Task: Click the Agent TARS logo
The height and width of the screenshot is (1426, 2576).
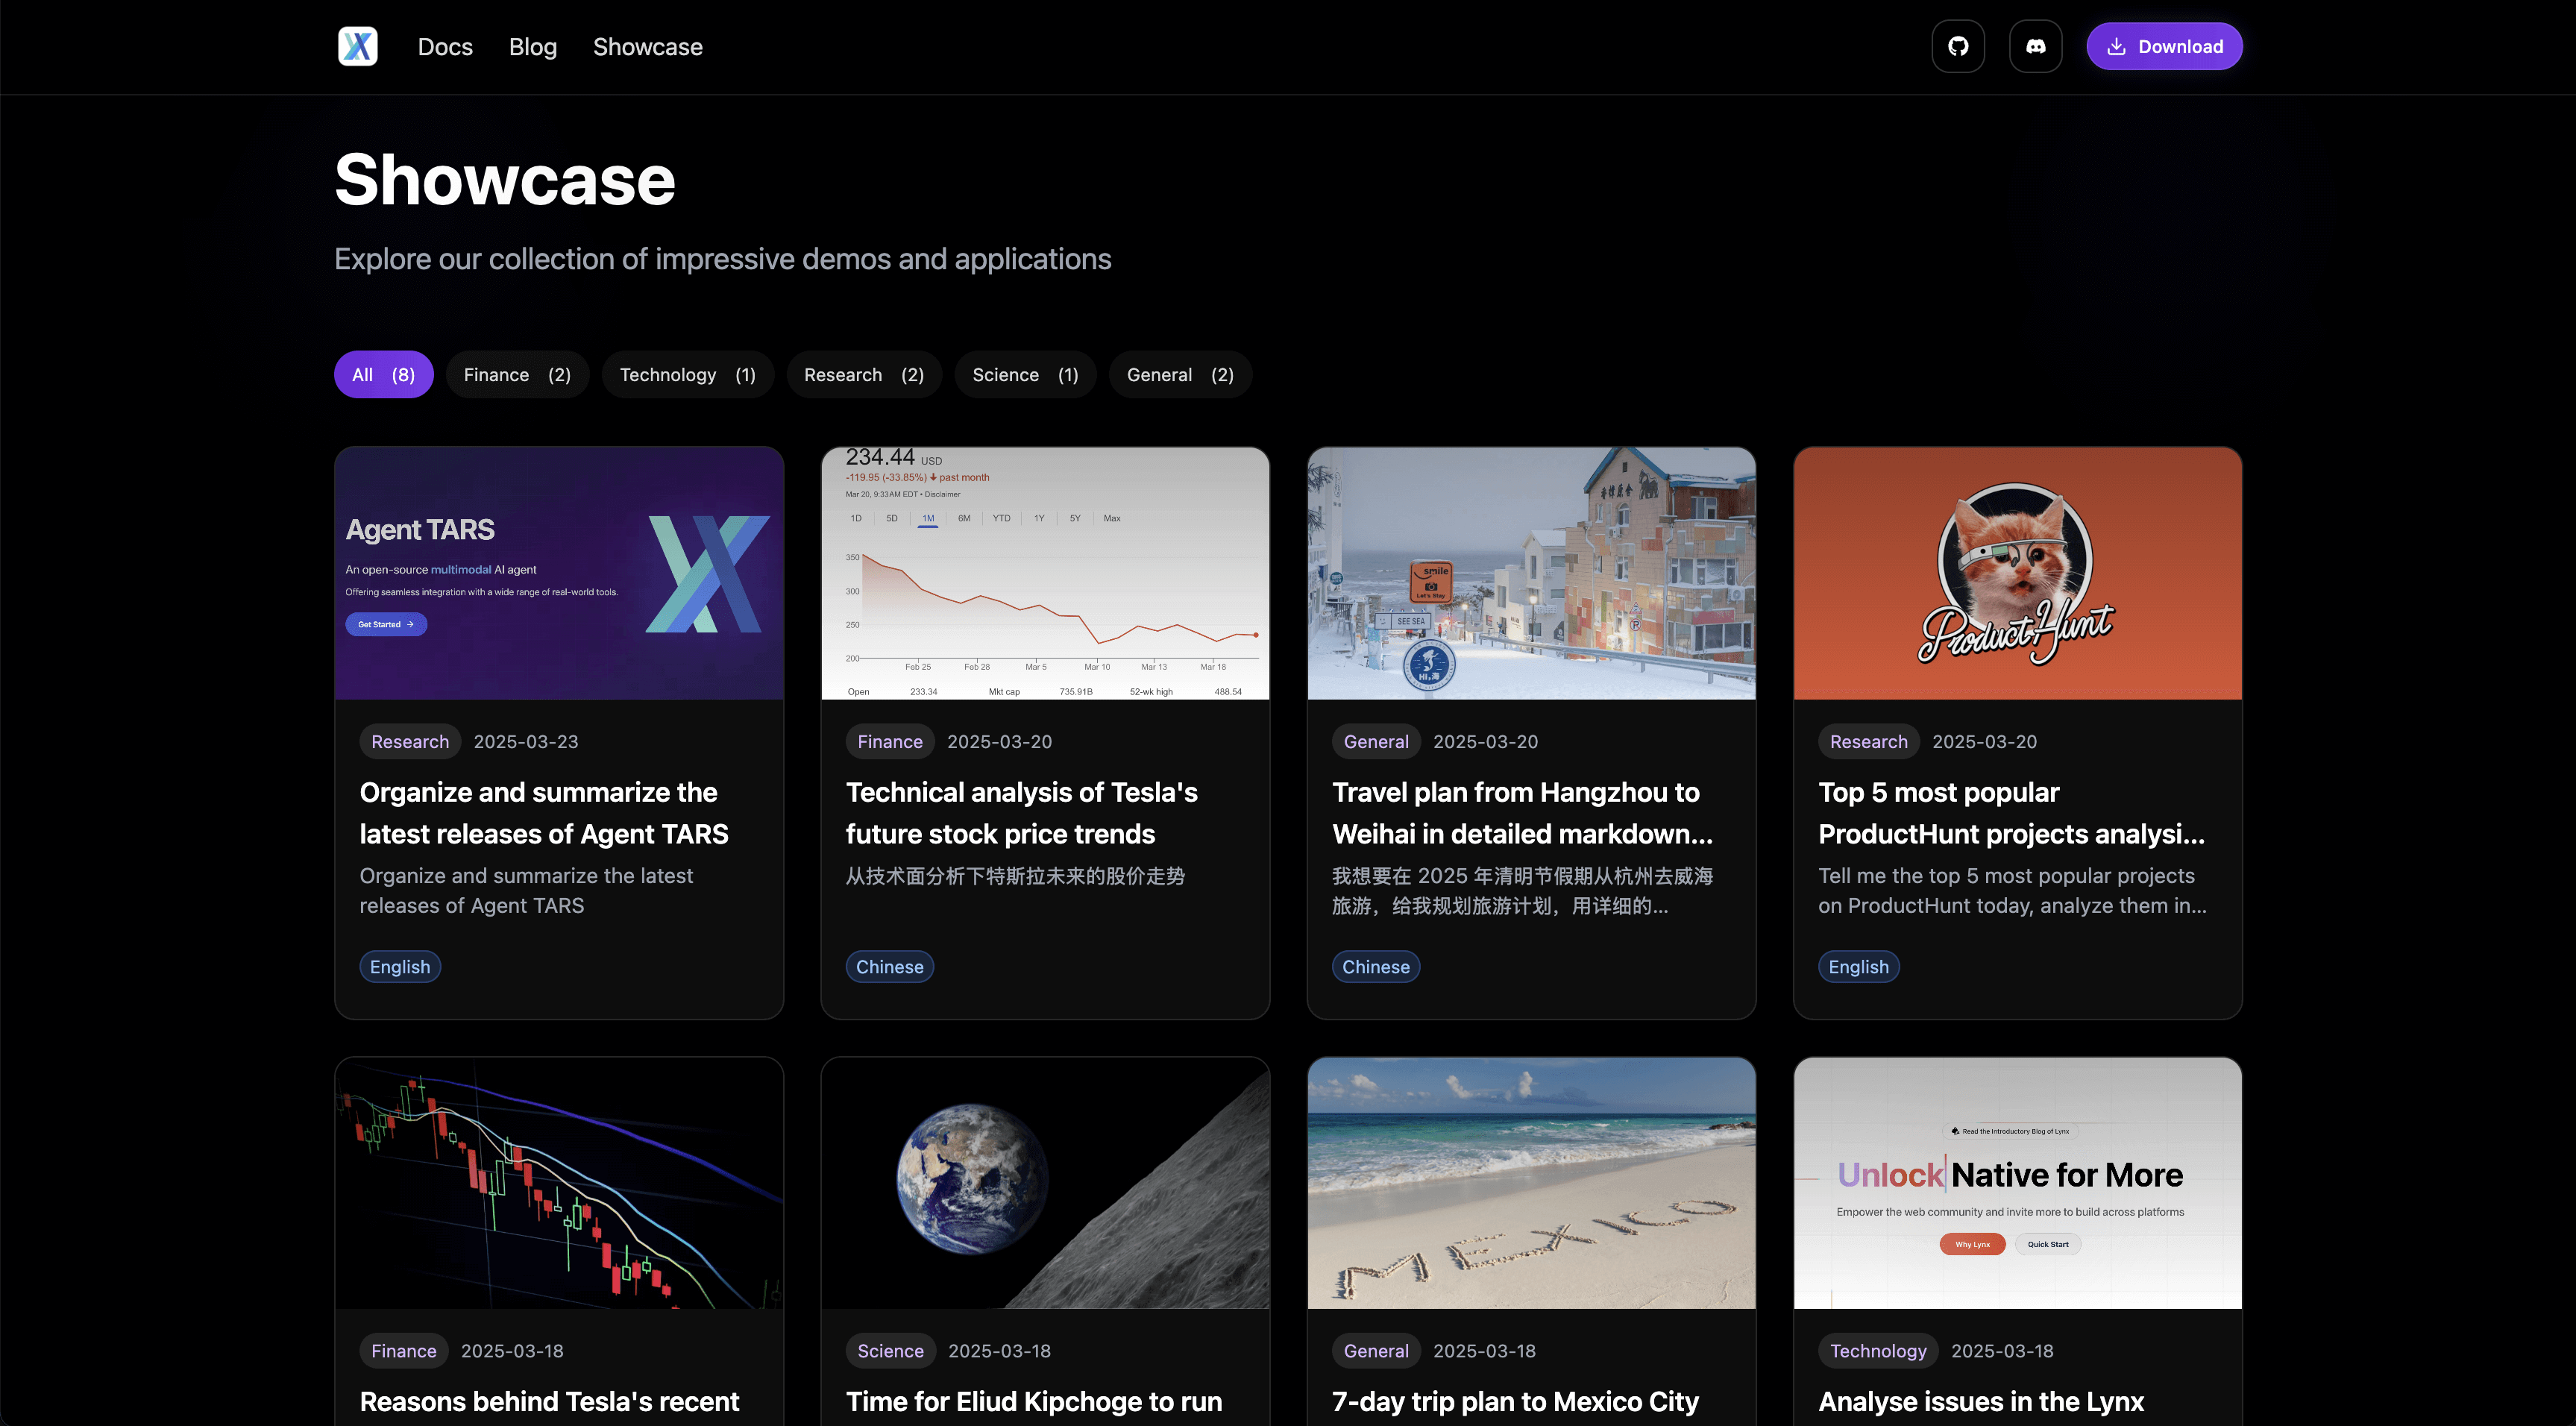Action: point(357,46)
